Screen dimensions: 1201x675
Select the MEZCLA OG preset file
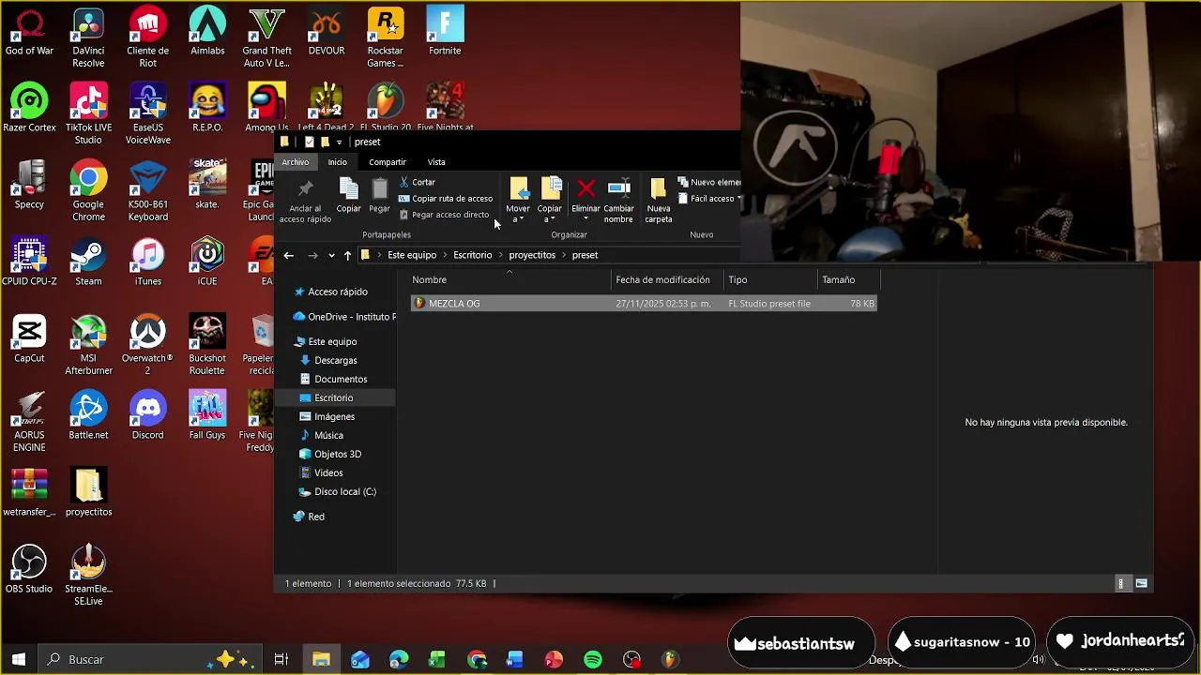644,304
